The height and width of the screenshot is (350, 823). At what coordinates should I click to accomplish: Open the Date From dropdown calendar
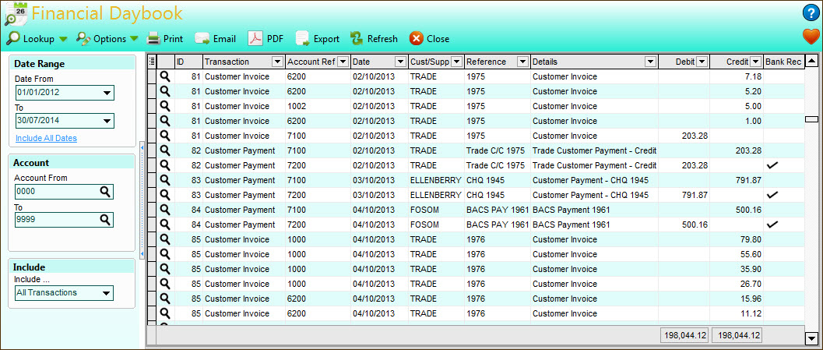[x=107, y=93]
